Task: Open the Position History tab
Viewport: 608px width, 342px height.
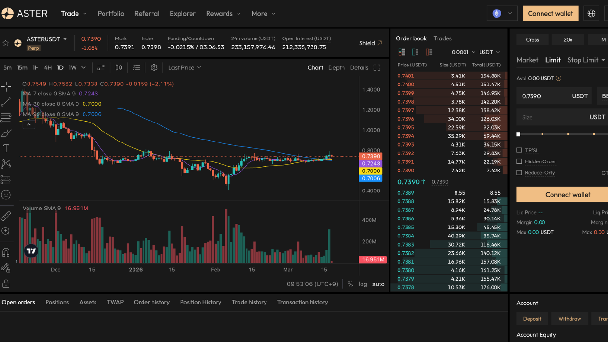Action: (200, 302)
